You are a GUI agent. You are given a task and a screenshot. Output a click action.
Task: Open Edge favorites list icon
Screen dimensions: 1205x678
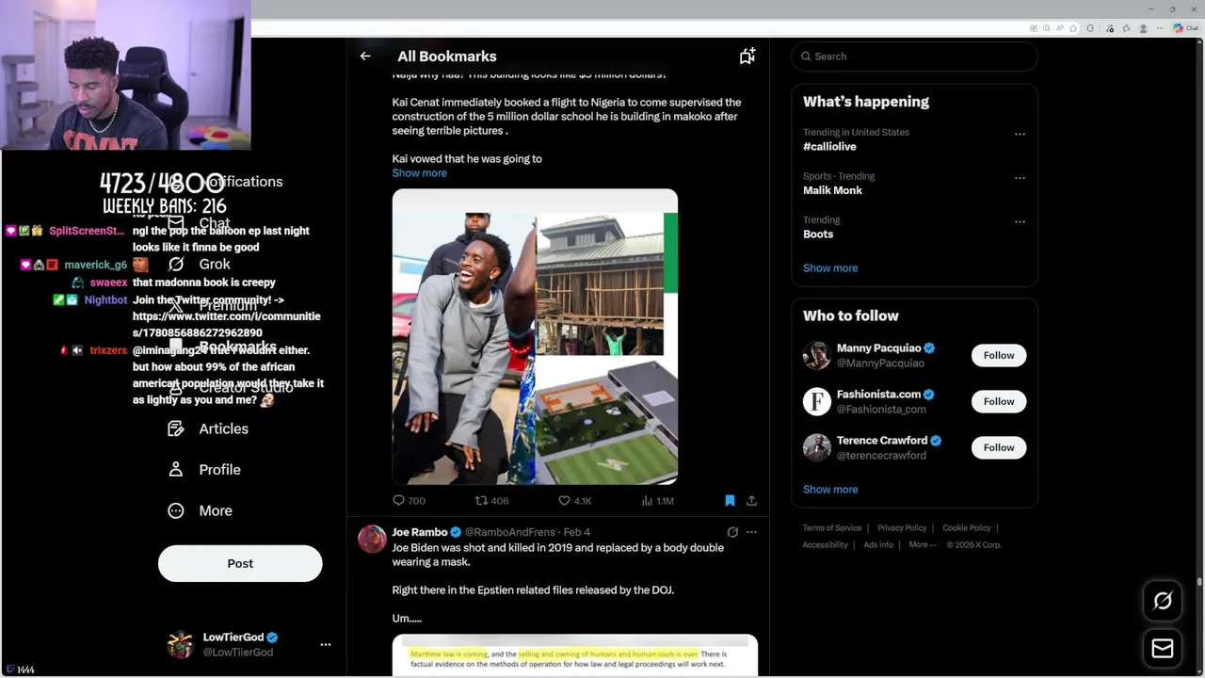point(1126,28)
